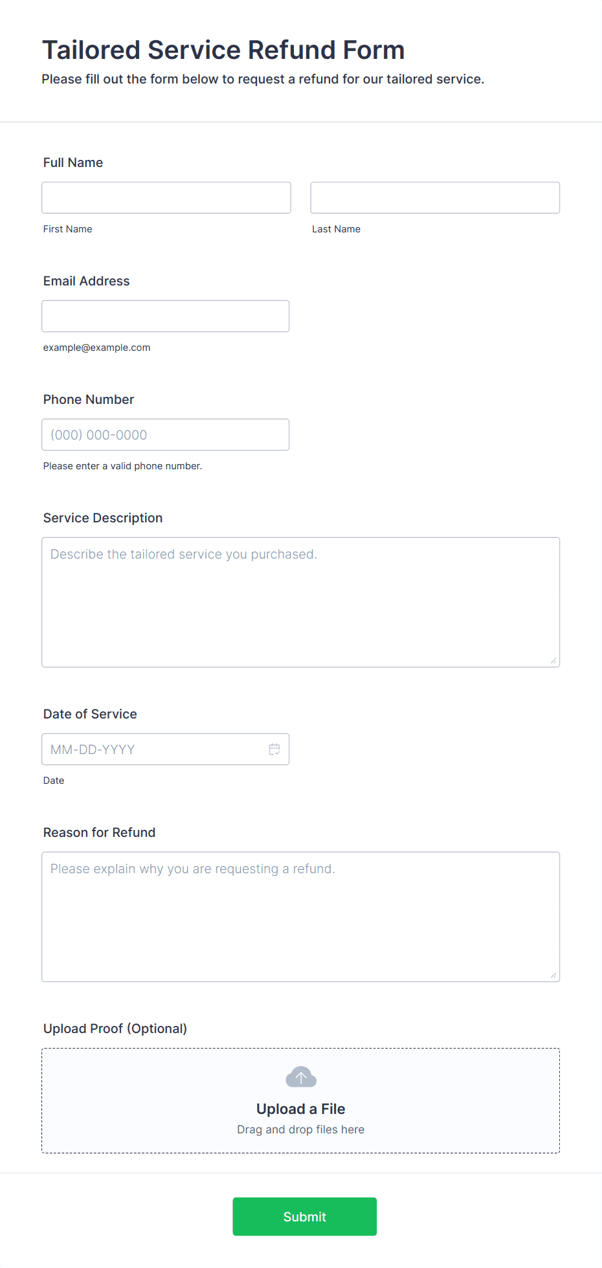Focus the First Name input box
This screenshot has width=602, height=1268.
[x=166, y=197]
